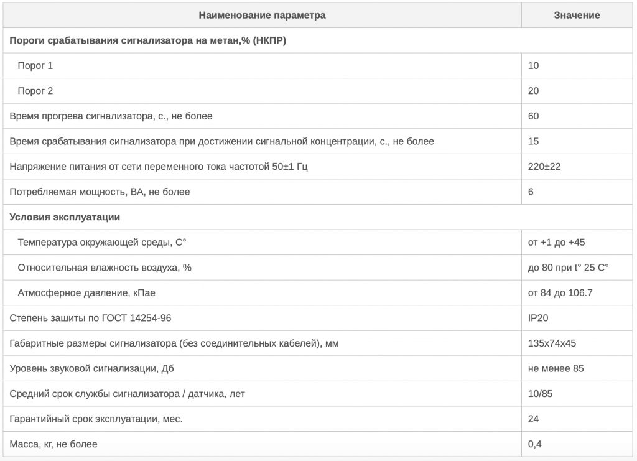Click the mass value 0,4
Viewport: 637px width, 461px height.
[x=534, y=444]
